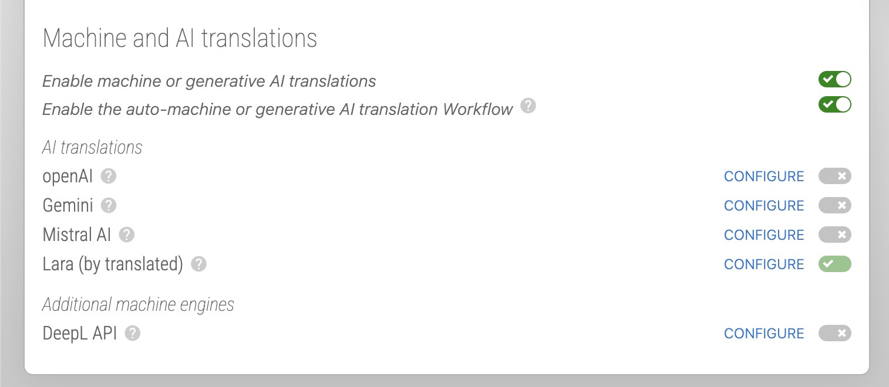Click help icon beside Gemini
This screenshot has width=889, height=387.
pyautogui.click(x=109, y=205)
